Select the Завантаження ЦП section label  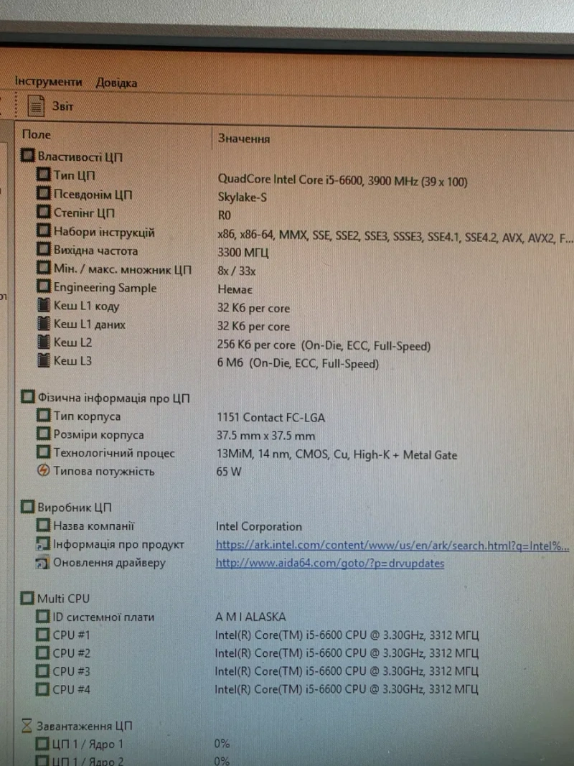tap(85, 727)
